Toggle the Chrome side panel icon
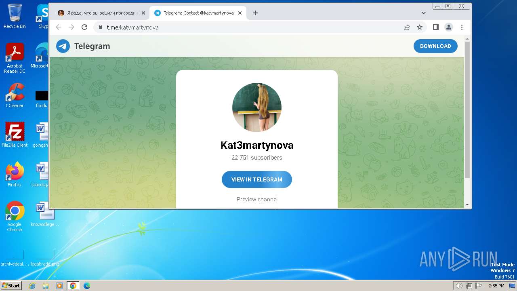Screen dimensions: 517x291 coord(435,27)
